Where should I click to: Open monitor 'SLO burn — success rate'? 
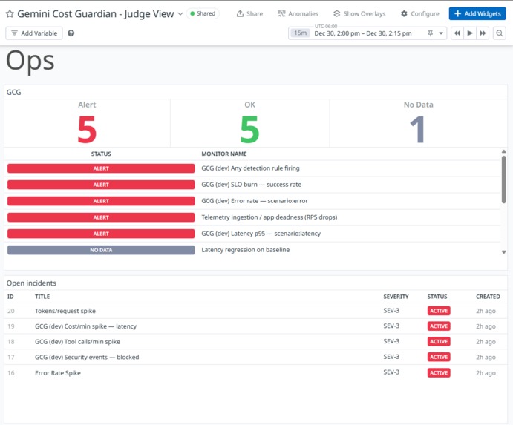(x=251, y=185)
